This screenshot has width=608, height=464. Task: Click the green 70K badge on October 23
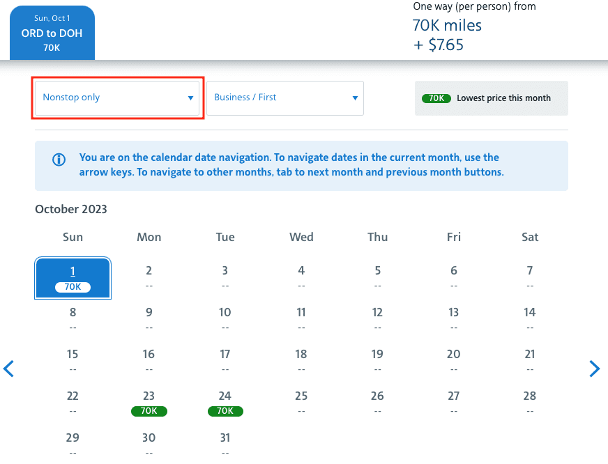149,411
